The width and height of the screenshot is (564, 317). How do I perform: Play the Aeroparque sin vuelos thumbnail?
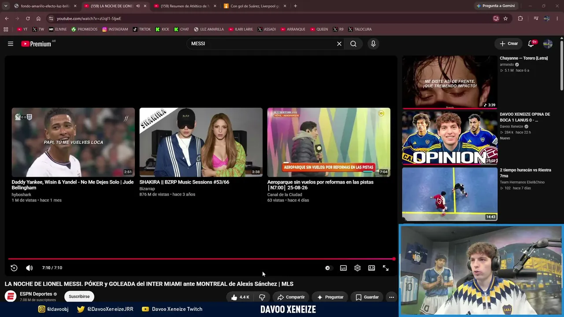coord(329,142)
